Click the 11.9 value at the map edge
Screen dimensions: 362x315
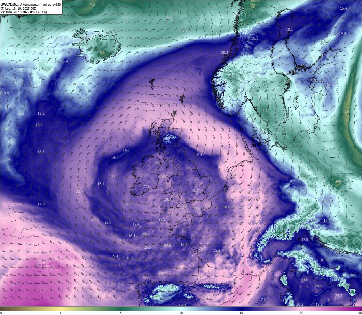[6, 160]
